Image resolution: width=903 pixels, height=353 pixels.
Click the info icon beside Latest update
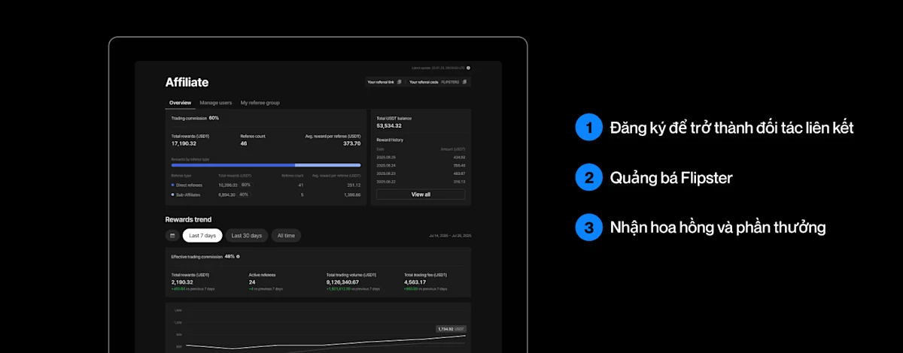(468, 68)
